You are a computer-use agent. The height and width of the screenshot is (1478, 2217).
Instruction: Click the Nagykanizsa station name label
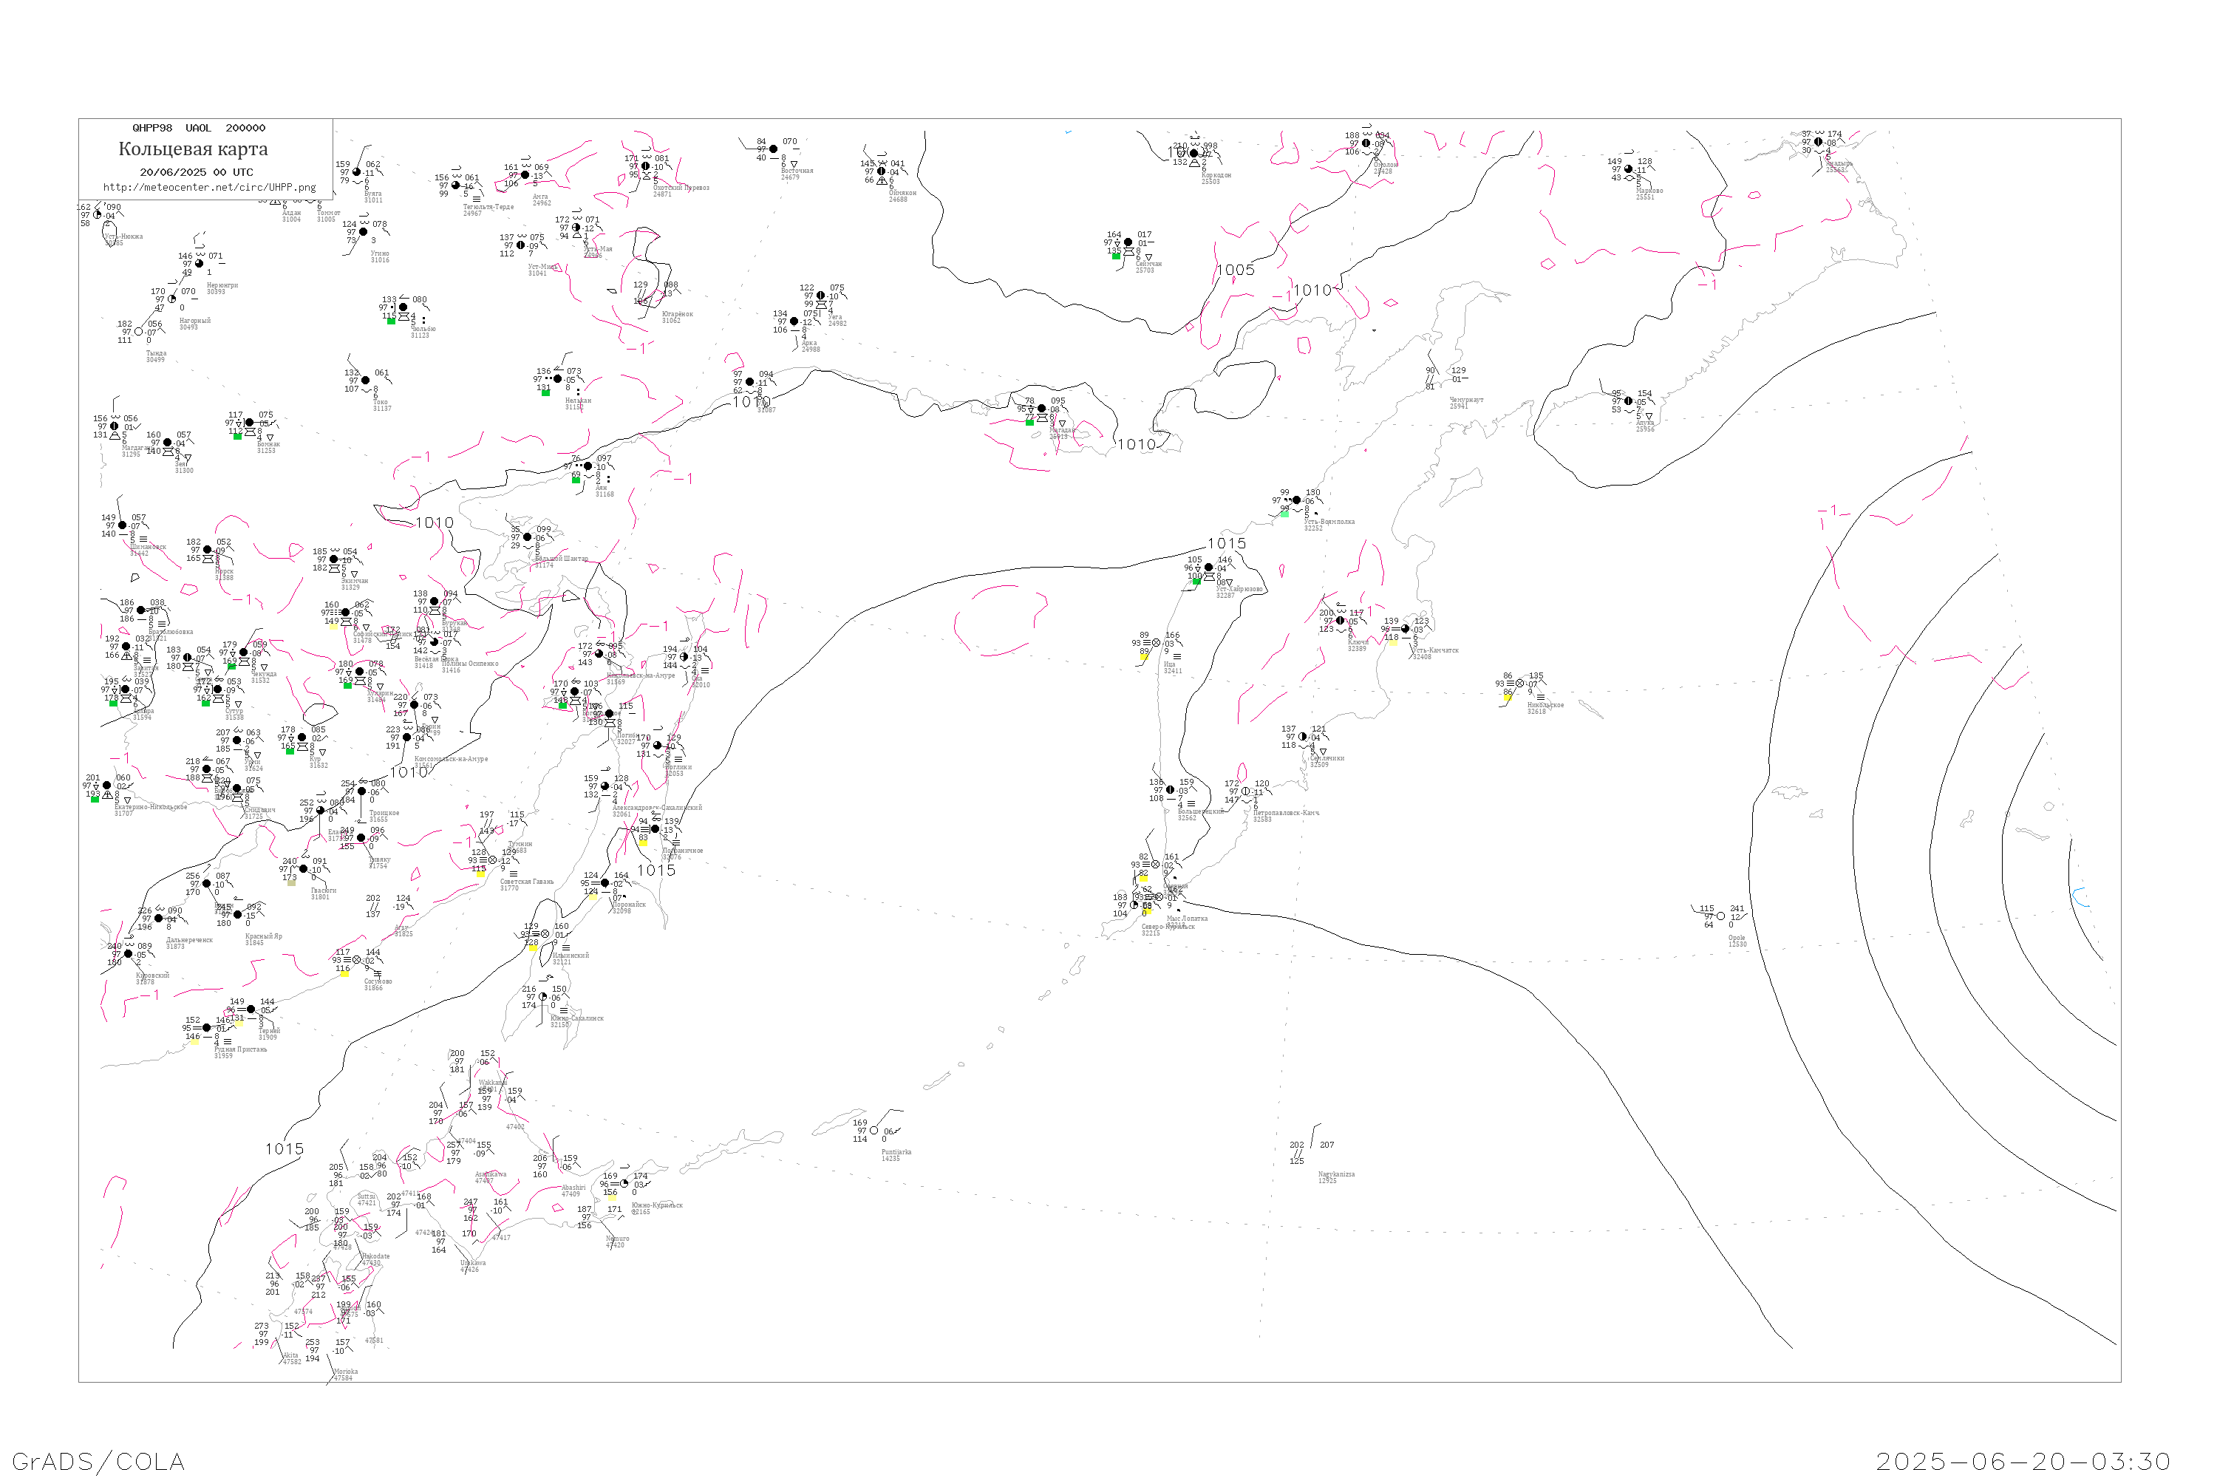[1335, 1174]
